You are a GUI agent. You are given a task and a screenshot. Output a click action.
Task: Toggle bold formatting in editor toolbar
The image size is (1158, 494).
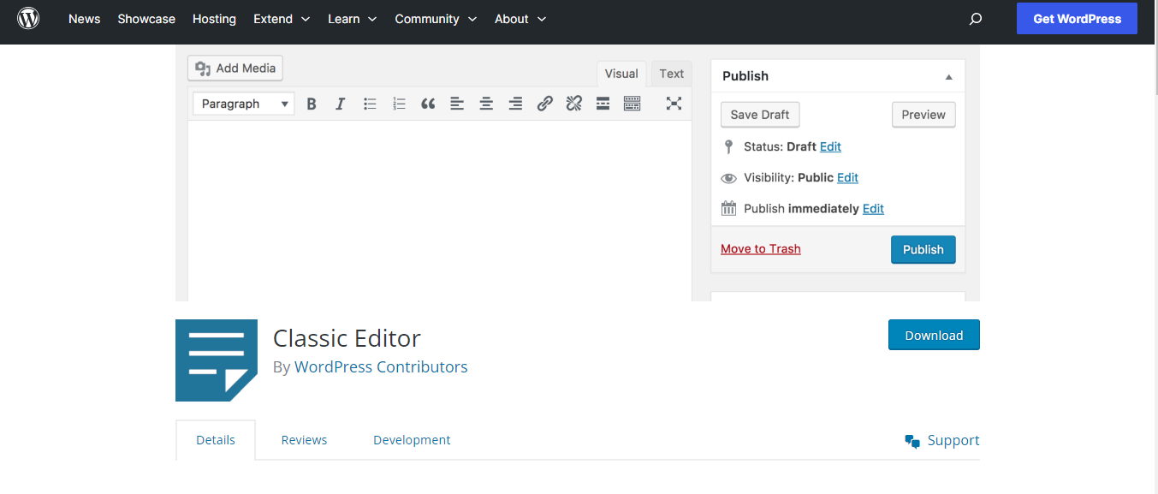(312, 104)
